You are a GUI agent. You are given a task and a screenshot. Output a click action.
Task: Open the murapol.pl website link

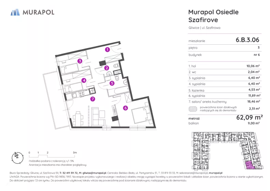[215, 173]
